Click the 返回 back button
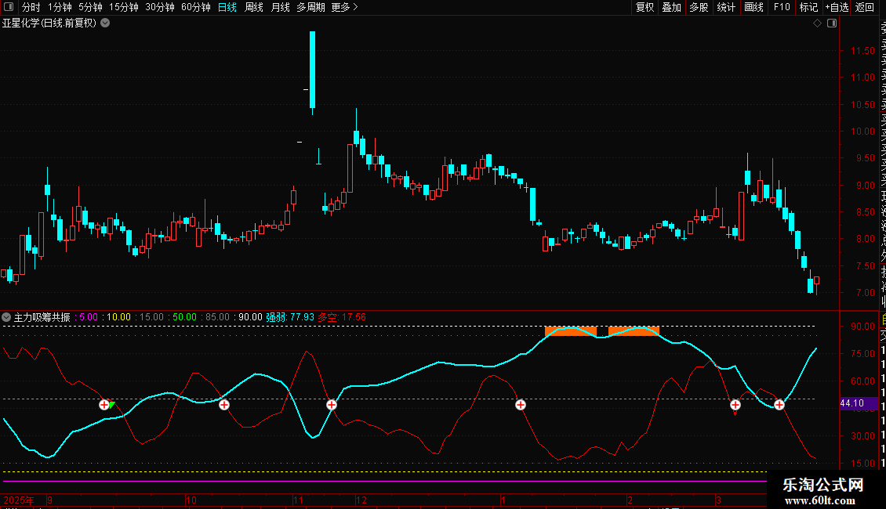886x509 pixels. 865,7
